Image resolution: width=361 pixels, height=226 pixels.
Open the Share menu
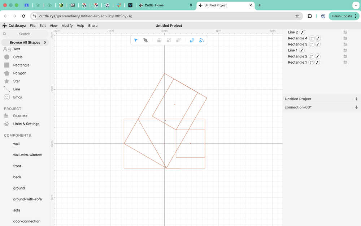pos(93,26)
